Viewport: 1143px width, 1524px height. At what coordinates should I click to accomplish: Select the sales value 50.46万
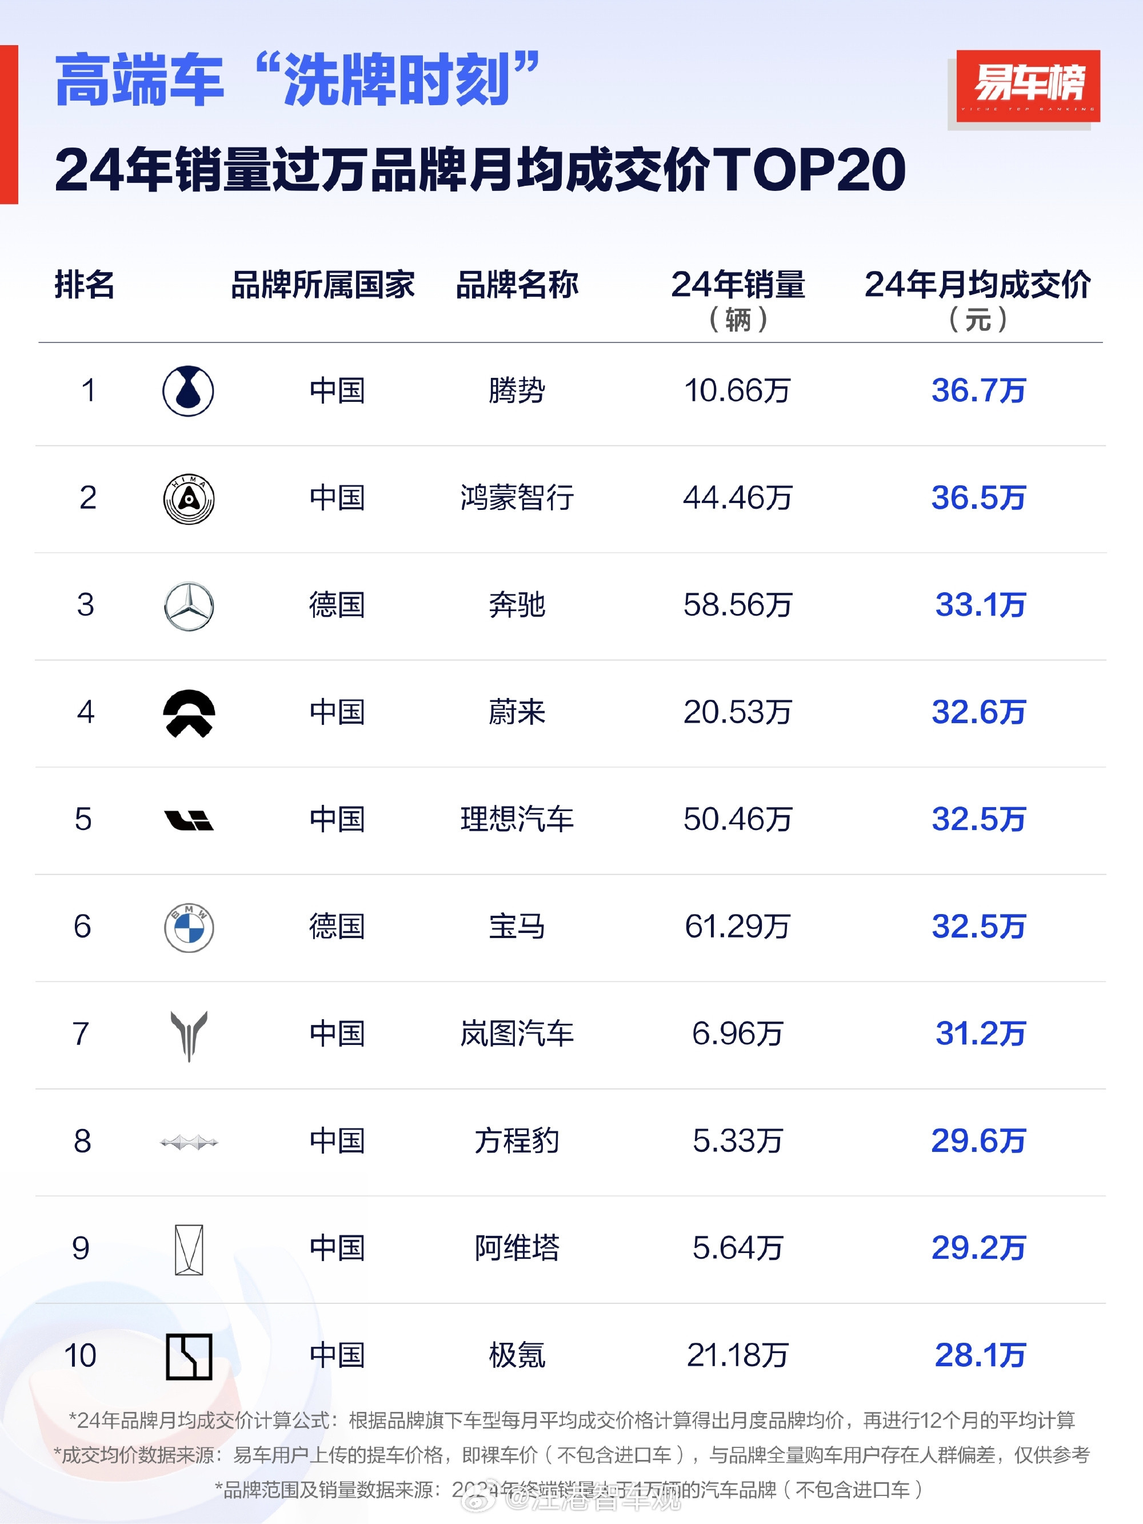click(x=737, y=819)
